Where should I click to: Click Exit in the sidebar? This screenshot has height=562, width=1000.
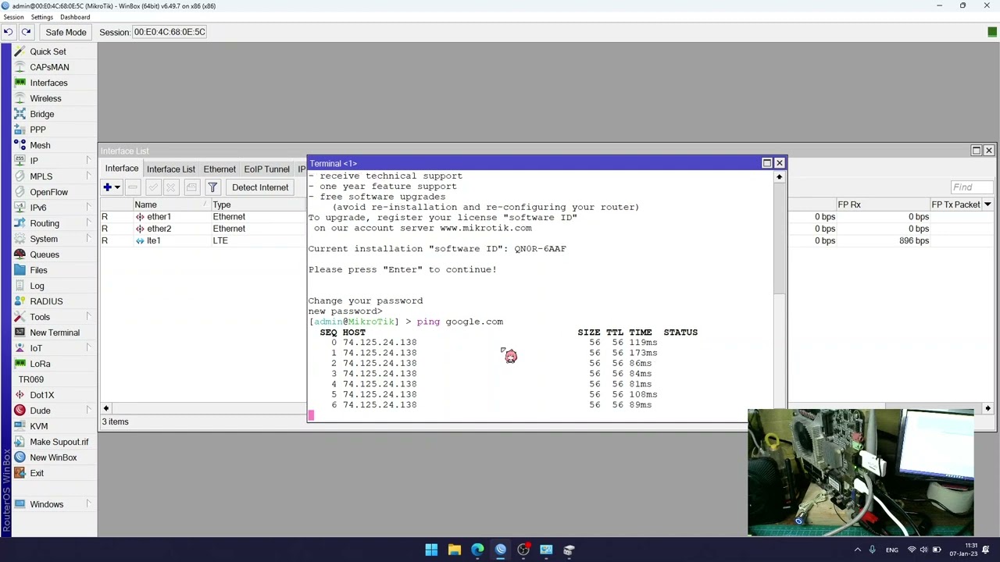(x=37, y=473)
